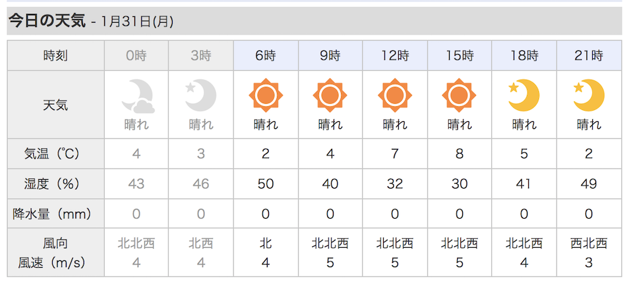628x281 pixels.
Task: Click the 21時 column header
Action: [x=589, y=56]
